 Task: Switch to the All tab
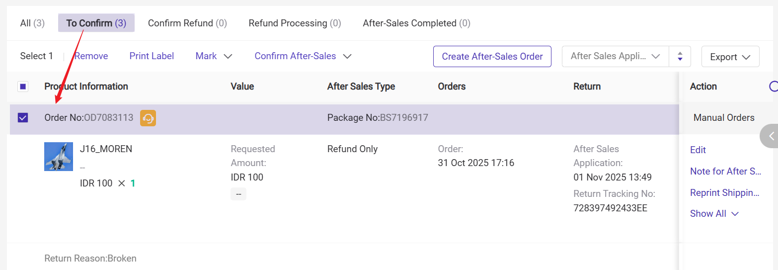pyautogui.click(x=32, y=23)
